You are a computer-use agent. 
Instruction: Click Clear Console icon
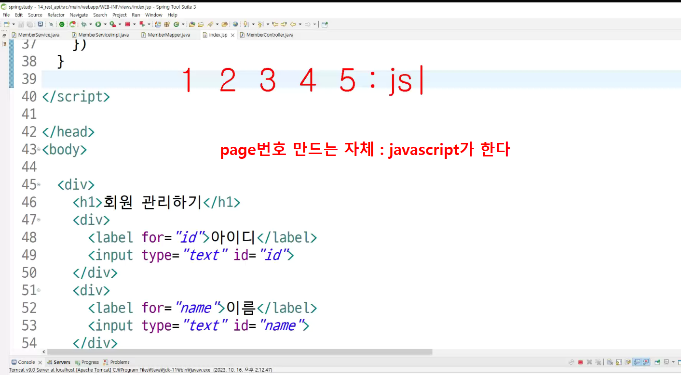[610, 362]
